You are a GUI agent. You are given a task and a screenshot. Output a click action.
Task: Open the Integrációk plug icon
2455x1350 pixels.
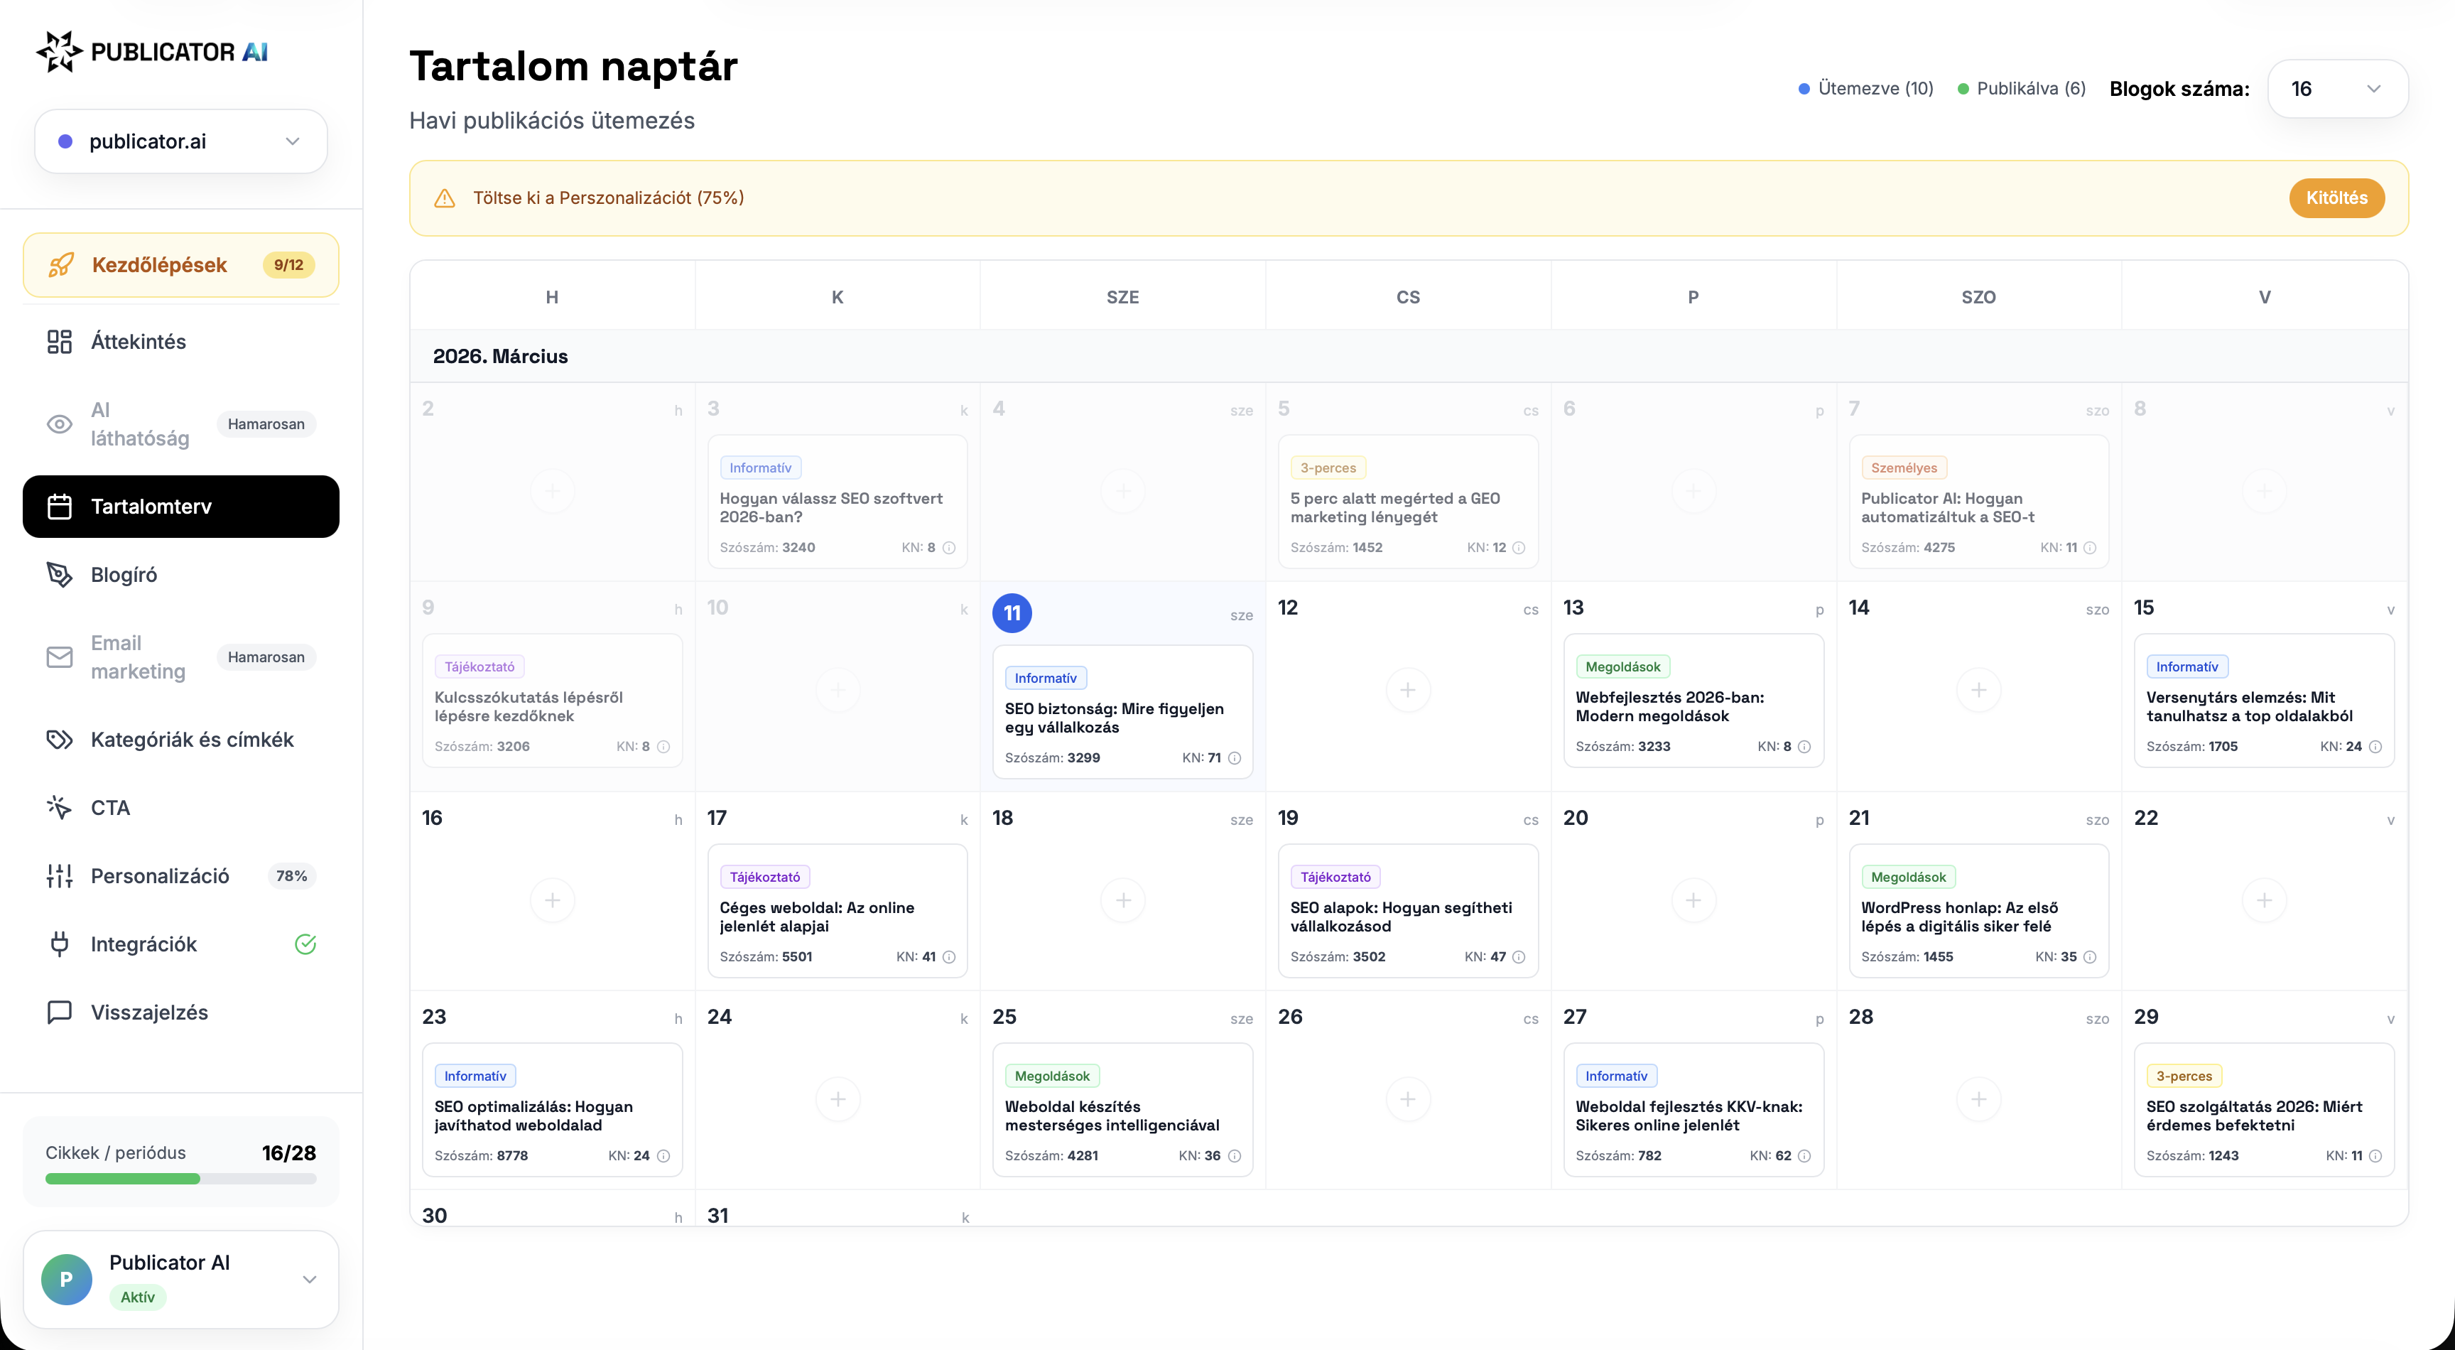(59, 944)
